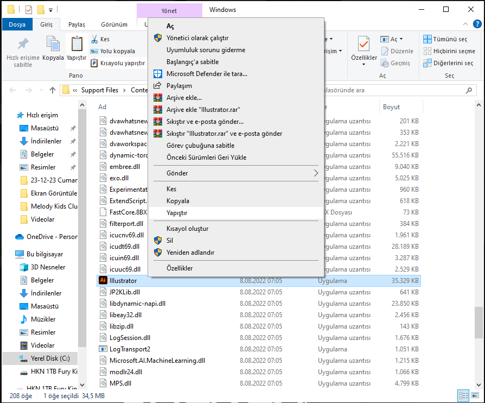Switch to the Paylaş tab
Image resolution: width=485 pixels, height=403 pixels.
tap(76, 24)
